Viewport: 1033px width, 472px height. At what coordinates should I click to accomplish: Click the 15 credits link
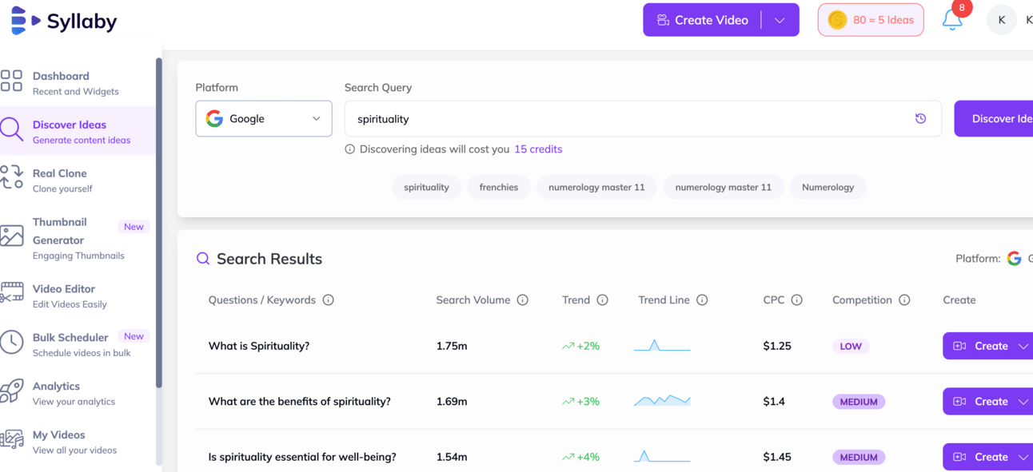[538, 149]
